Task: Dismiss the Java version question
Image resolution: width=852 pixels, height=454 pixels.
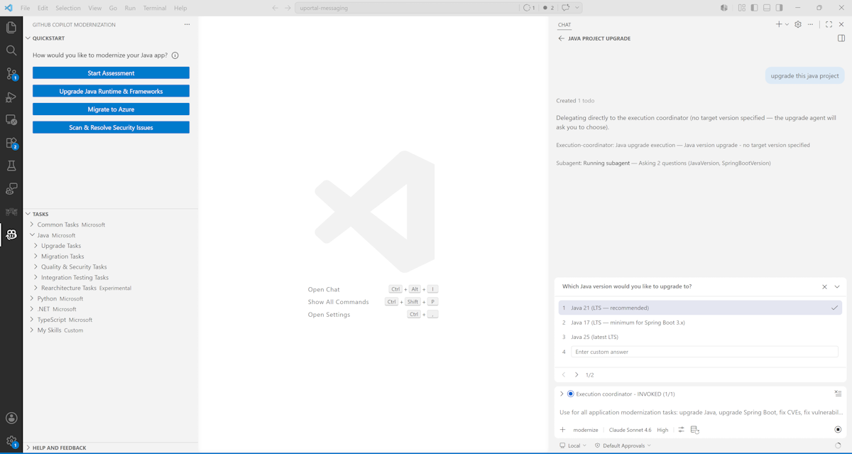Action: [x=824, y=286]
